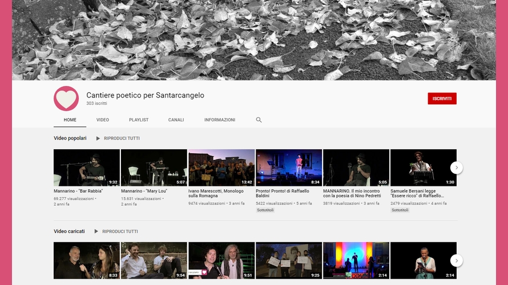Switch to the Video tab

(x=103, y=120)
